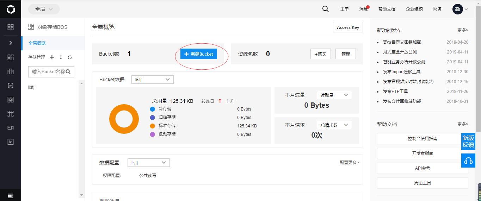Click 更多> next to 新功能发布
481x201 pixels.
tap(463, 30)
